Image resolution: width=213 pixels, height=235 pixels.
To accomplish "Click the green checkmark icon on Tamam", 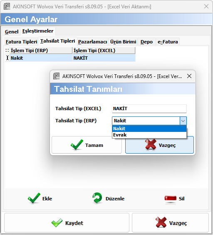I will (77, 144).
